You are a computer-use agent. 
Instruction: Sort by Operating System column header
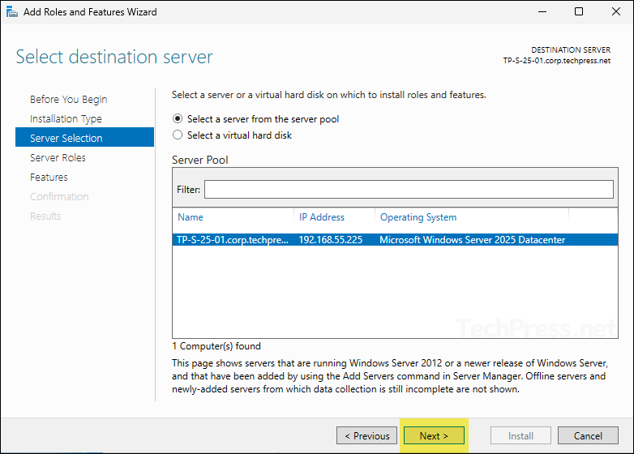coord(418,217)
